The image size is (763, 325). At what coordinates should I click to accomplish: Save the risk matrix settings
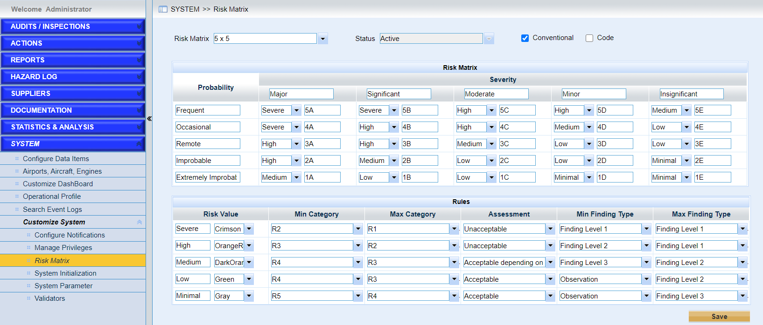click(x=719, y=317)
